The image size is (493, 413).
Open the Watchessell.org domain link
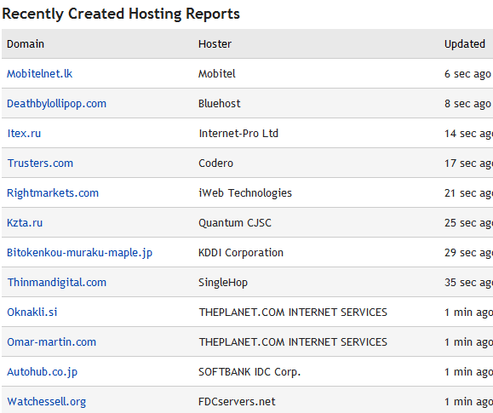(x=47, y=402)
